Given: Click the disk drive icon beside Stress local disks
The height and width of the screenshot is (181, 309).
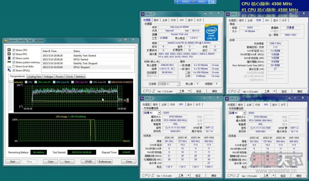Looking at the screenshot, I should pyautogui.click(x=9, y=66).
